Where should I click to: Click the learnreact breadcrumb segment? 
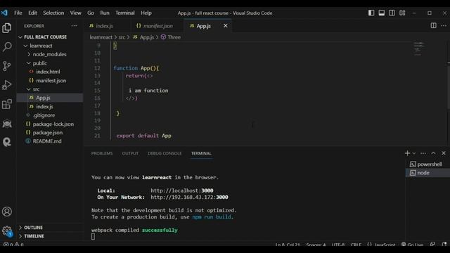point(101,37)
